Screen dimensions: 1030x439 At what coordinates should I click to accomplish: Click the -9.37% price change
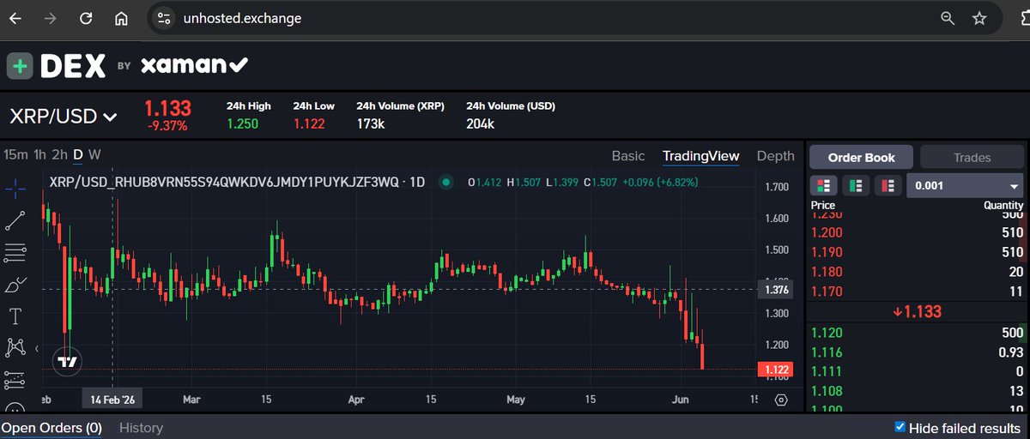(166, 126)
